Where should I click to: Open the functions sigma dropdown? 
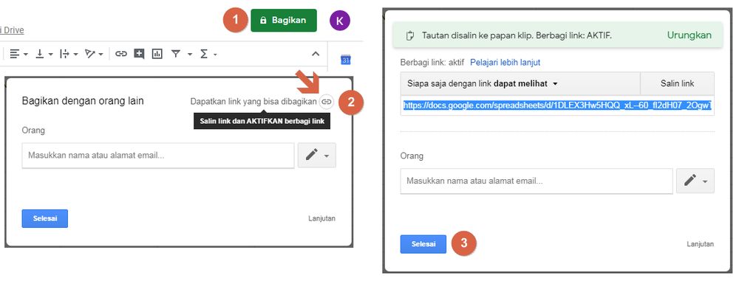[x=208, y=54]
